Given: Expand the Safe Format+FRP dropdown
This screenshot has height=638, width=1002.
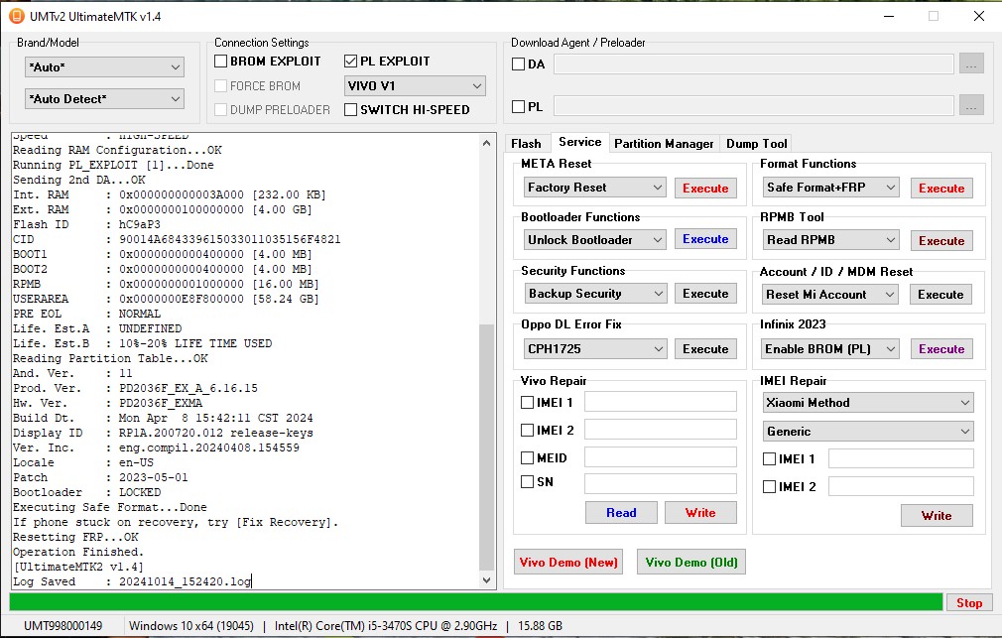Looking at the screenshot, I should pos(830,188).
